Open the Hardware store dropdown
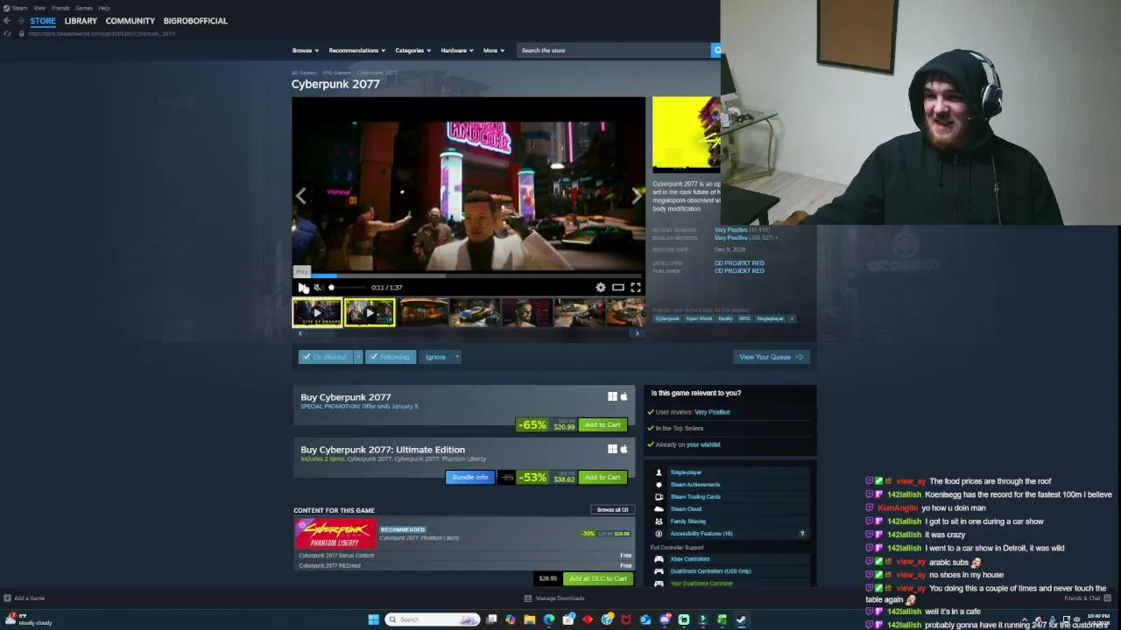1121x630 pixels. (x=457, y=50)
